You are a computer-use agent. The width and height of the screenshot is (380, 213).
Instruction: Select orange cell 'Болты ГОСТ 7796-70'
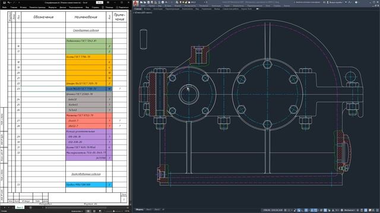coord(85,57)
